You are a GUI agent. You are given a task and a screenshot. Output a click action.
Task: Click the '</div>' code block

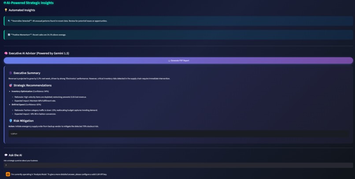click(178, 134)
